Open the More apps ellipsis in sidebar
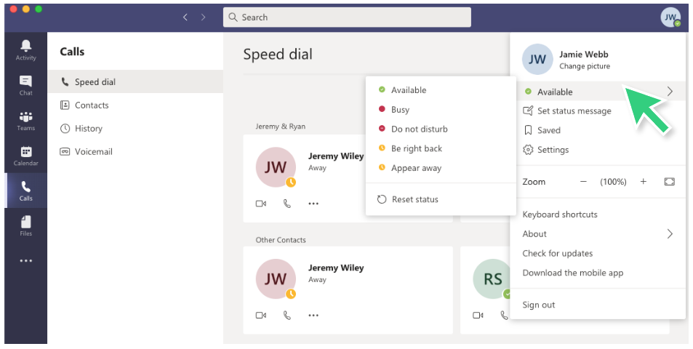This screenshot has width=693, height=349. pos(25,260)
